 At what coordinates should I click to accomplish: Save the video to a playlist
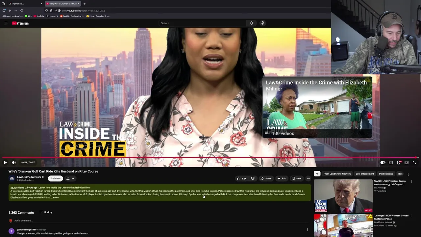296,178
